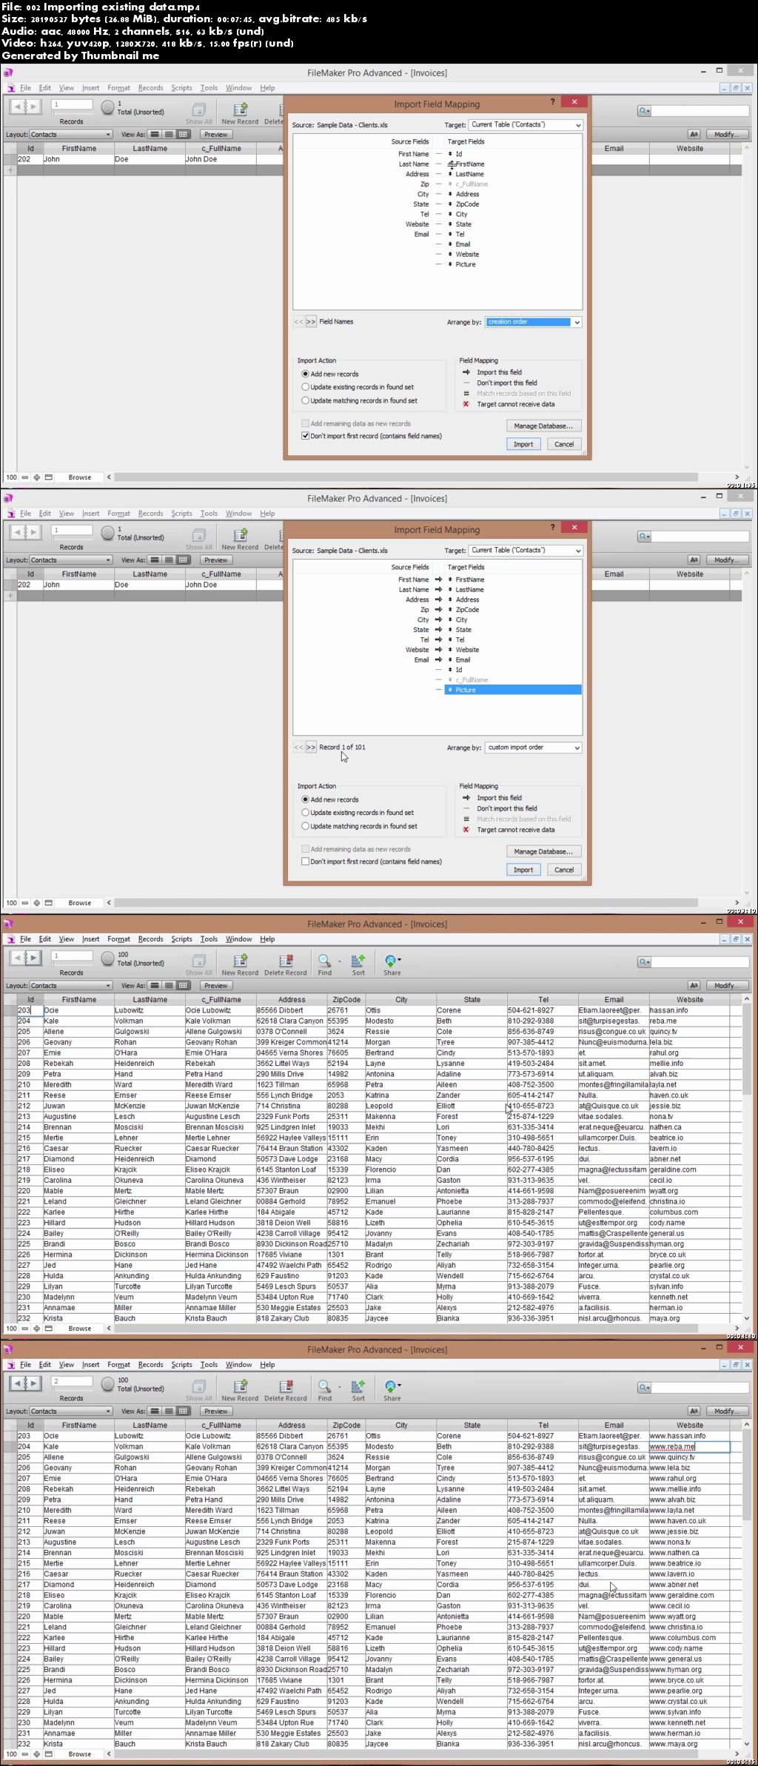Select highlighted Picture target field in second dialog
758x1766 pixels.
(x=513, y=690)
